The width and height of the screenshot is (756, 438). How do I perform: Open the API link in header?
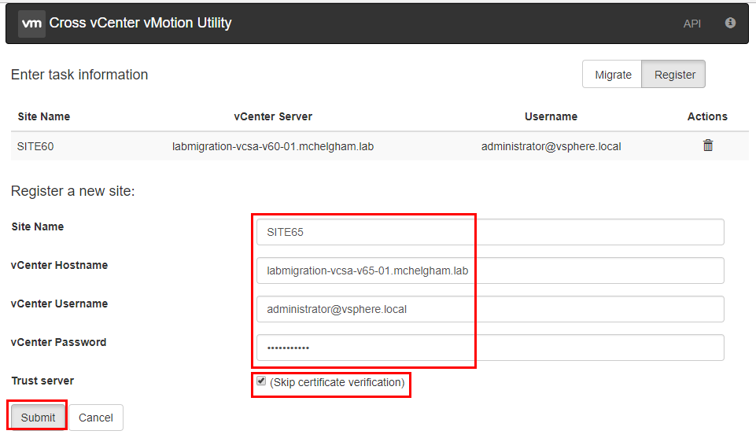pyautogui.click(x=691, y=24)
